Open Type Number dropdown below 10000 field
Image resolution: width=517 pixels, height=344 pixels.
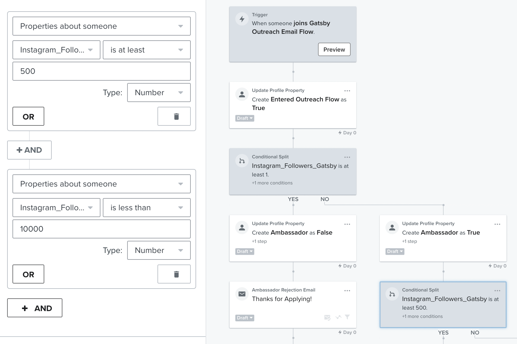pyautogui.click(x=159, y=250)
